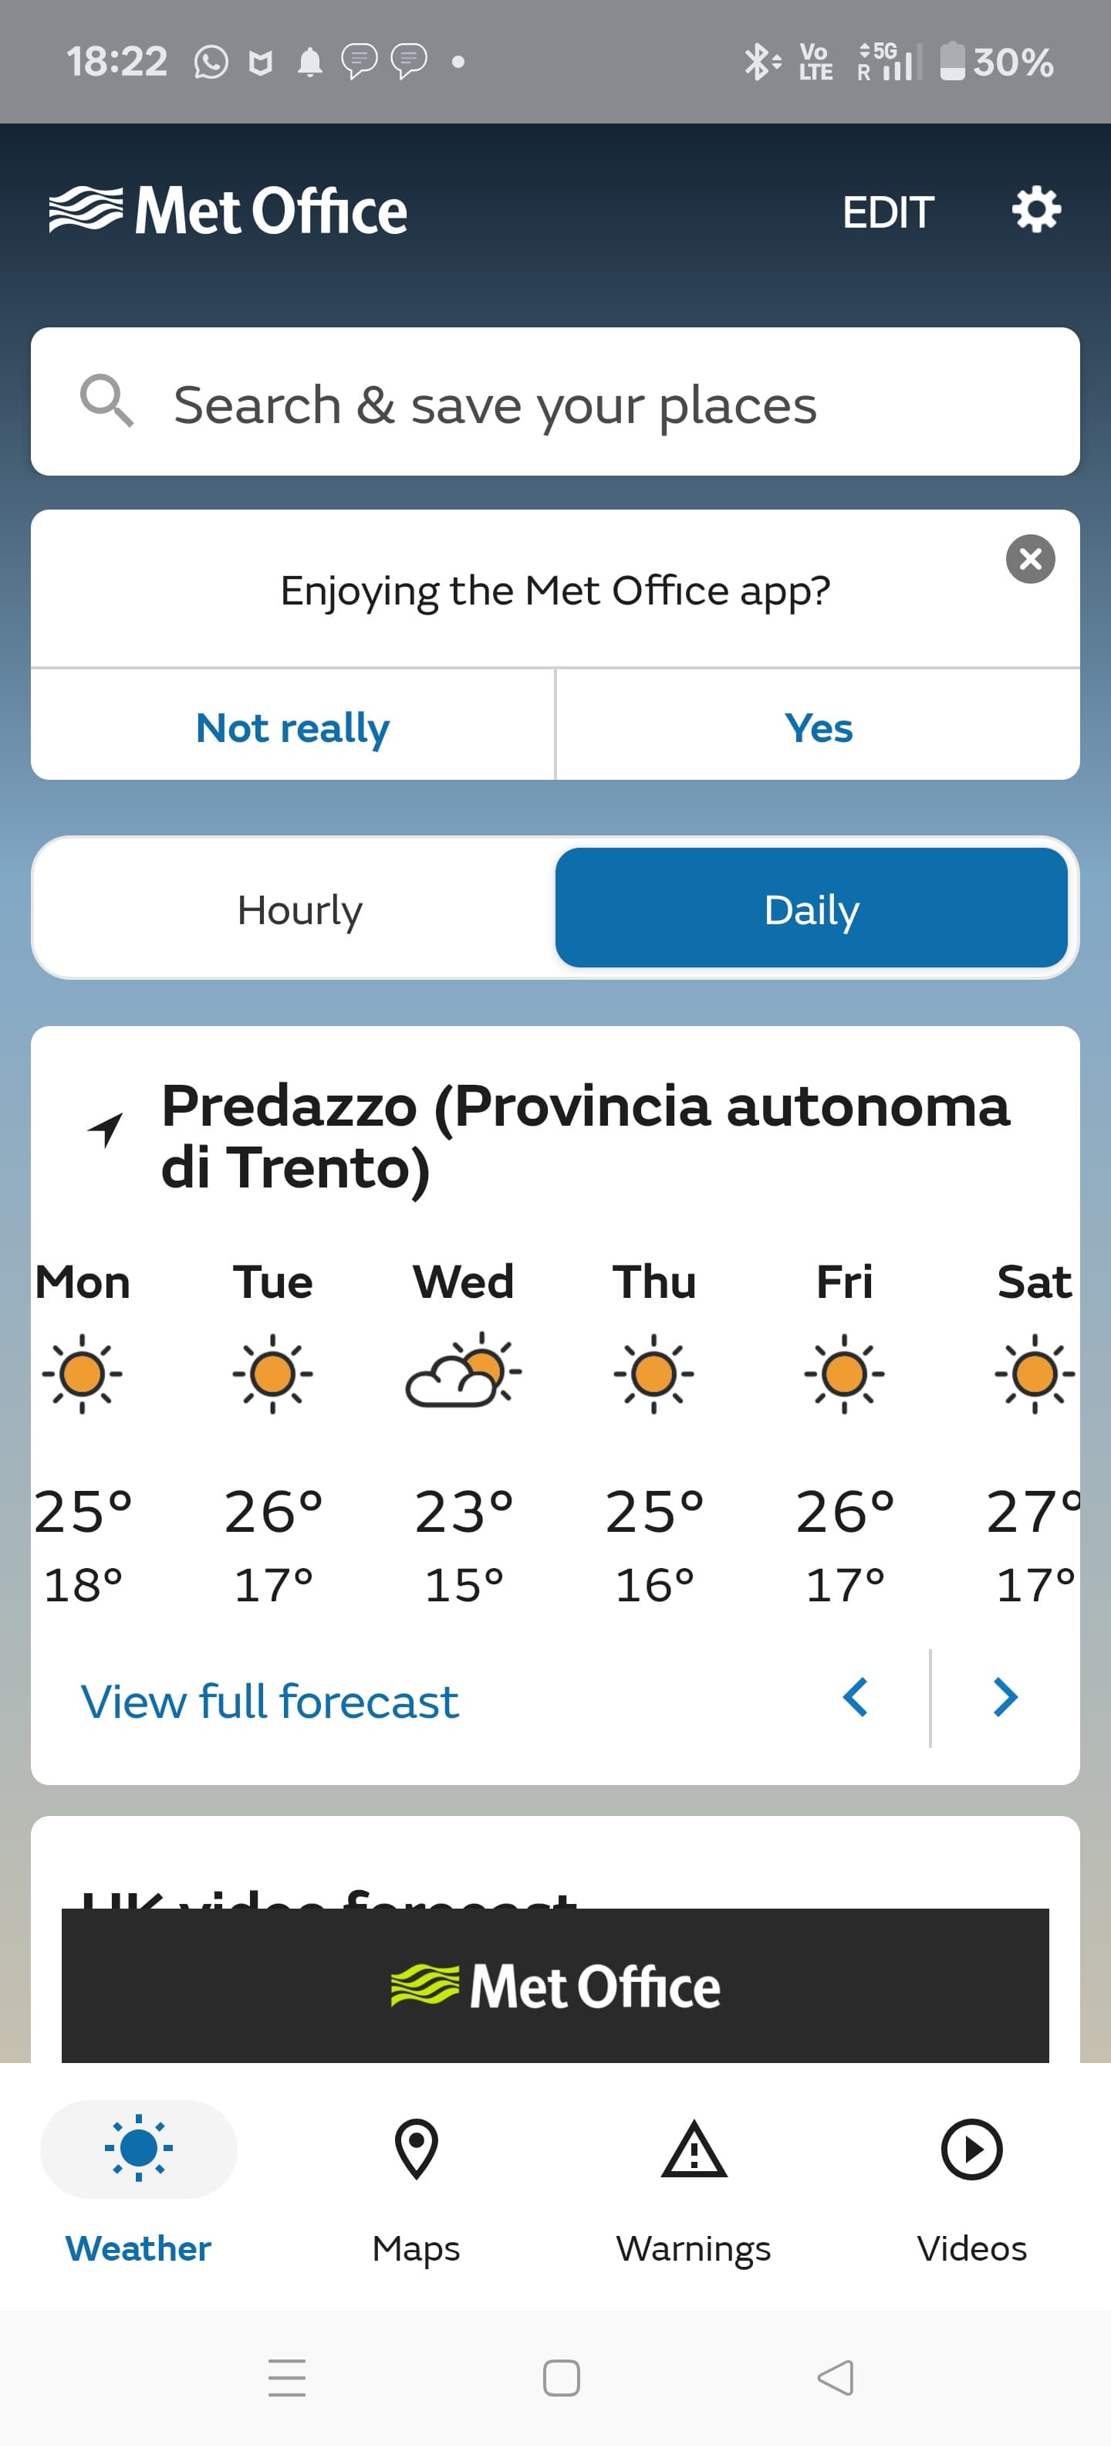The height and width of the screenshot is (2446, 1111).
Task: Switch forecast to Hourly view
Action: tap(299, 909)
